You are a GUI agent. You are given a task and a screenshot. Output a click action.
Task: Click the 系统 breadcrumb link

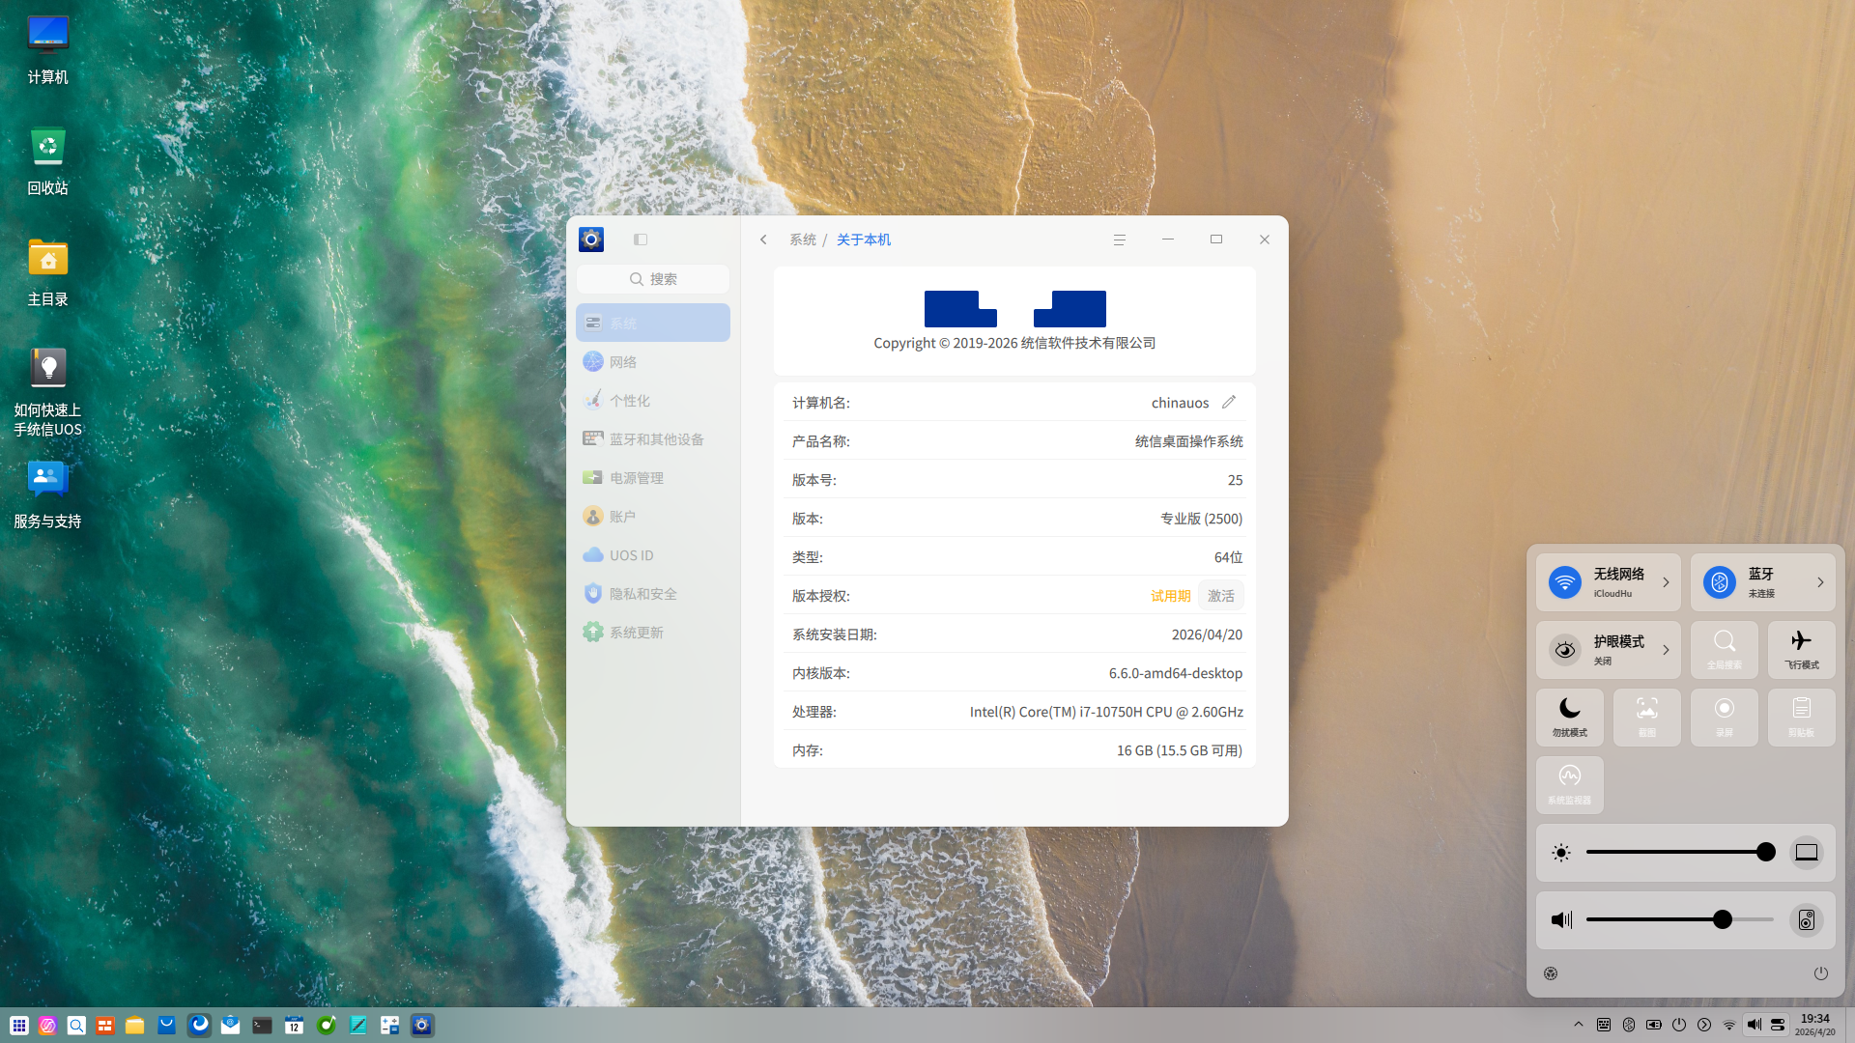click(803, 240)
